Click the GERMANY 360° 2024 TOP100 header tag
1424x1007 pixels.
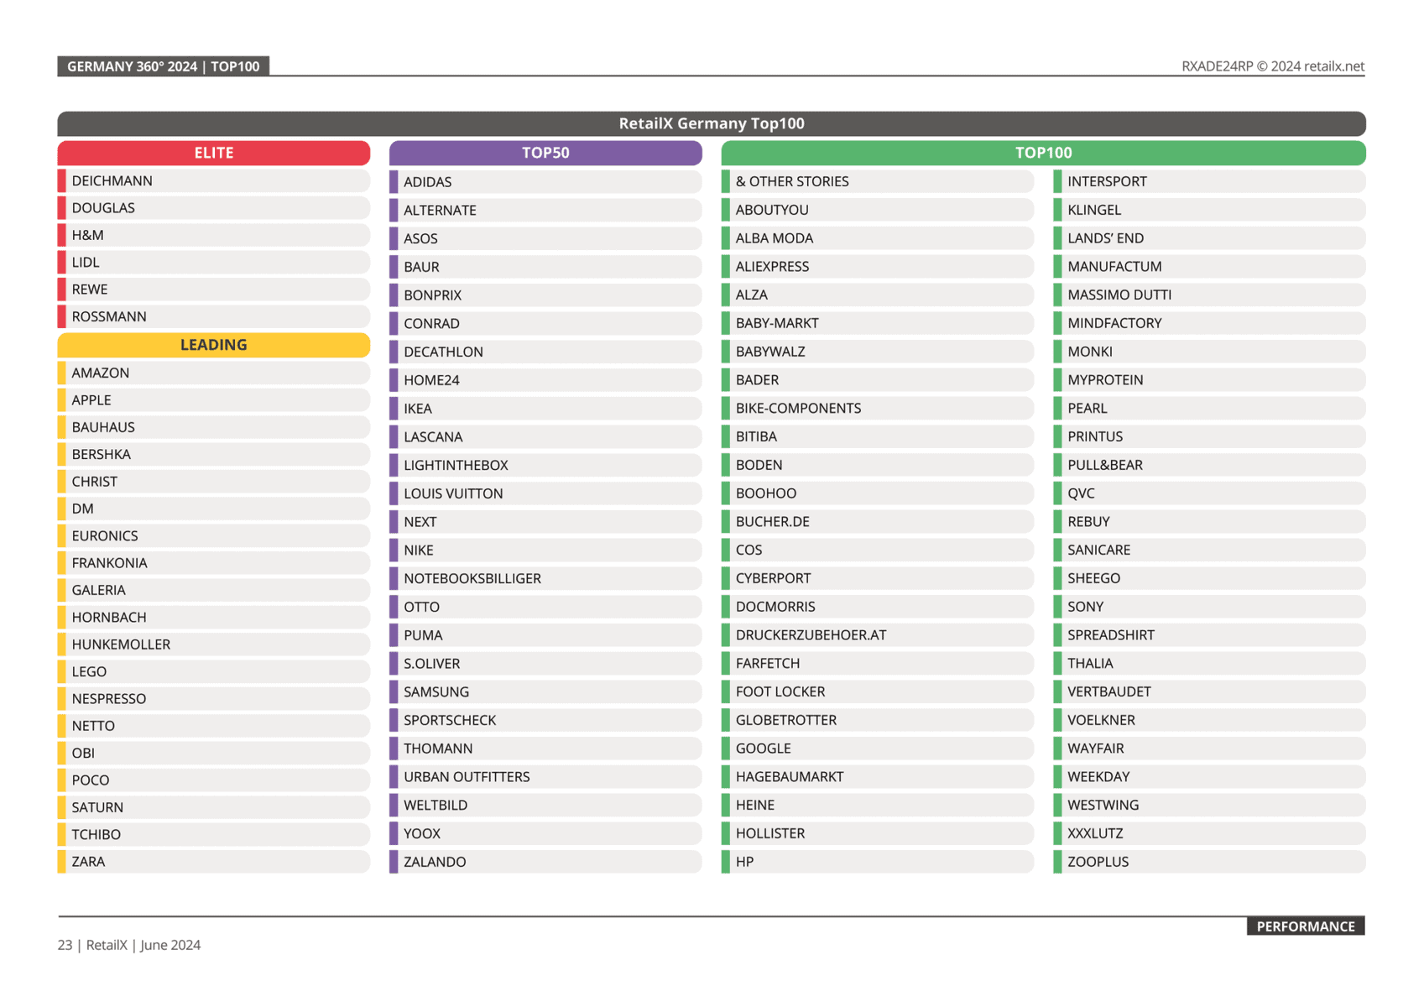coord(164,66)
